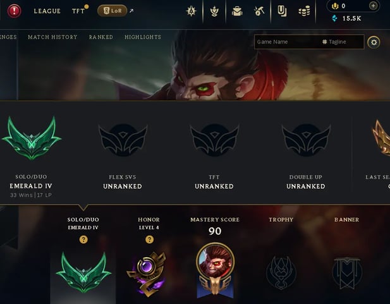Click the League game button
This screenshot has width=390, height=304.
[x=47, y=11]
